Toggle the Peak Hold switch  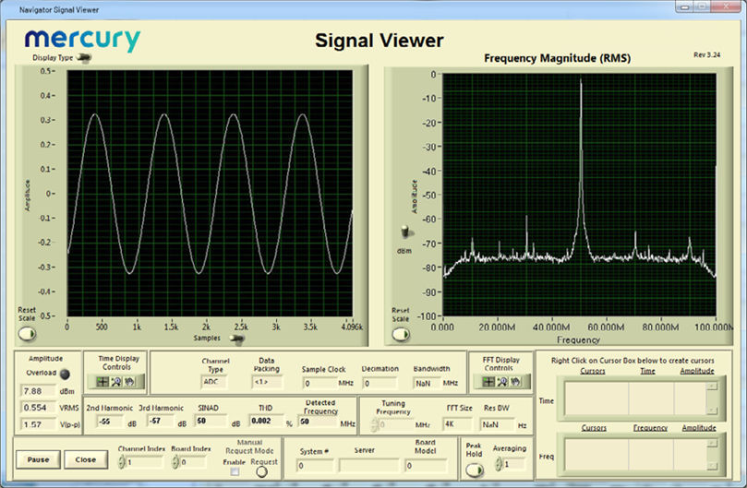(x=474, y=469)
